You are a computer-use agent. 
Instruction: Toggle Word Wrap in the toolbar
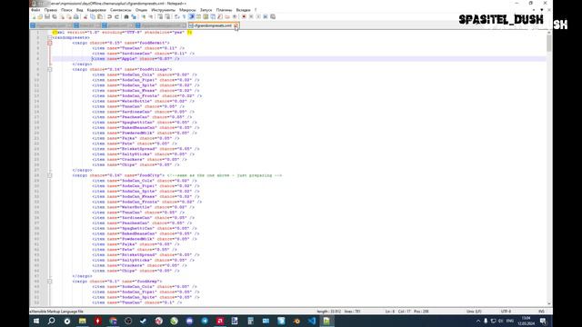click(176, 16)
